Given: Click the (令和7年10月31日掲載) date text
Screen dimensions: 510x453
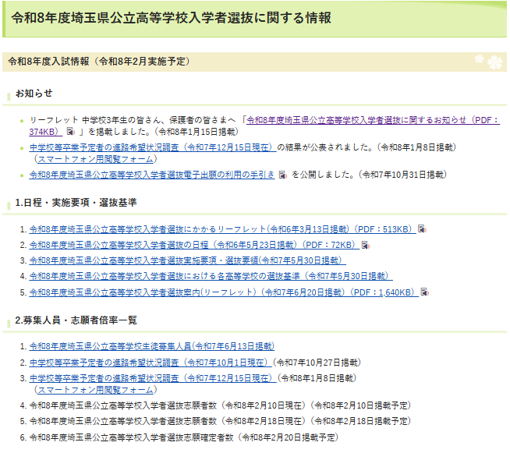Looking at the screenshot, I should tap(402, 175).
